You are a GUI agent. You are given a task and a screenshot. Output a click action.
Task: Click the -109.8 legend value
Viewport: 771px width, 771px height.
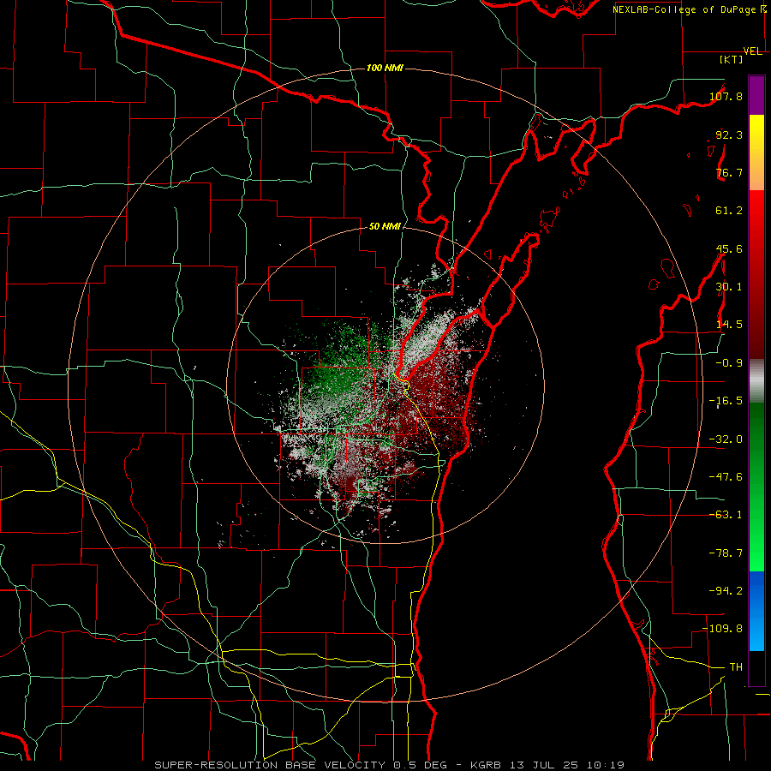[722, 629]
